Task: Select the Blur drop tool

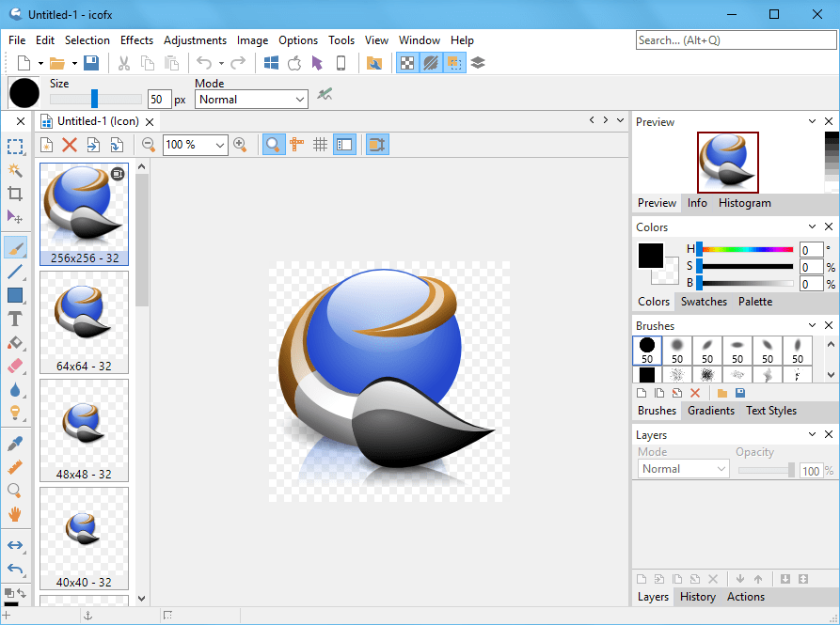Action: 15,389
